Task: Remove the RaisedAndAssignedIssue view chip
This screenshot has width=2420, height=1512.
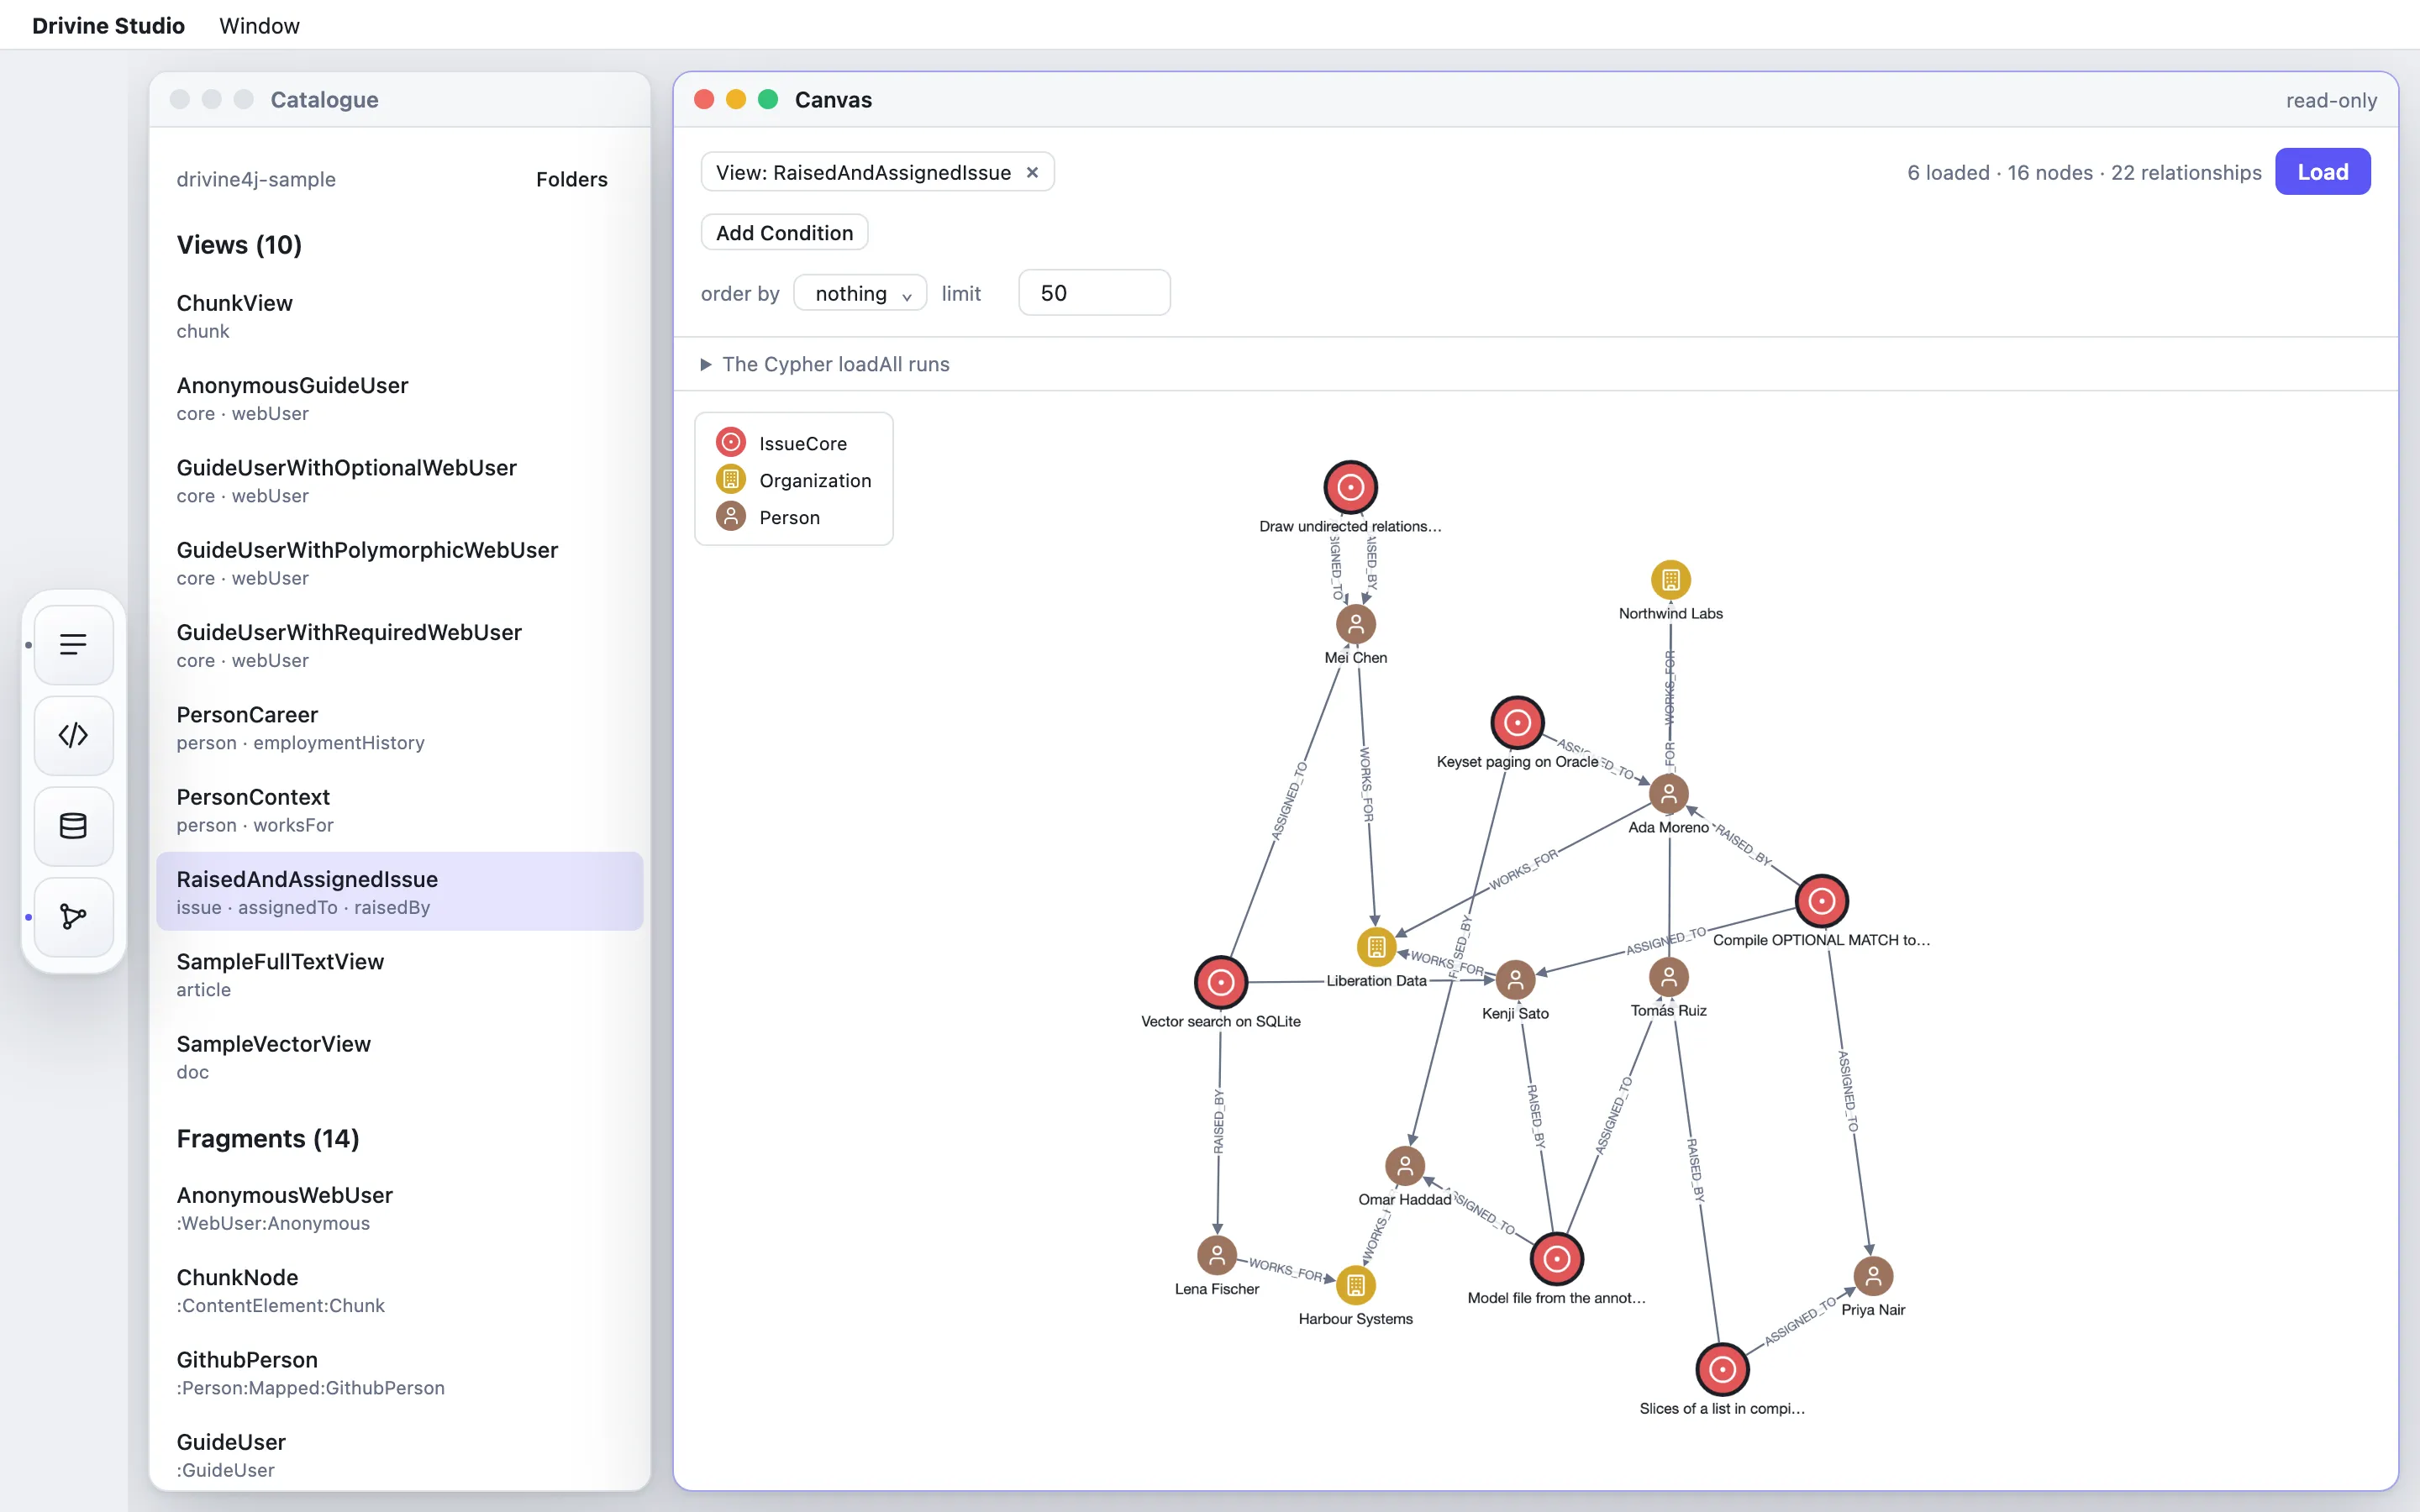Action: click(x=1033, y=173)
